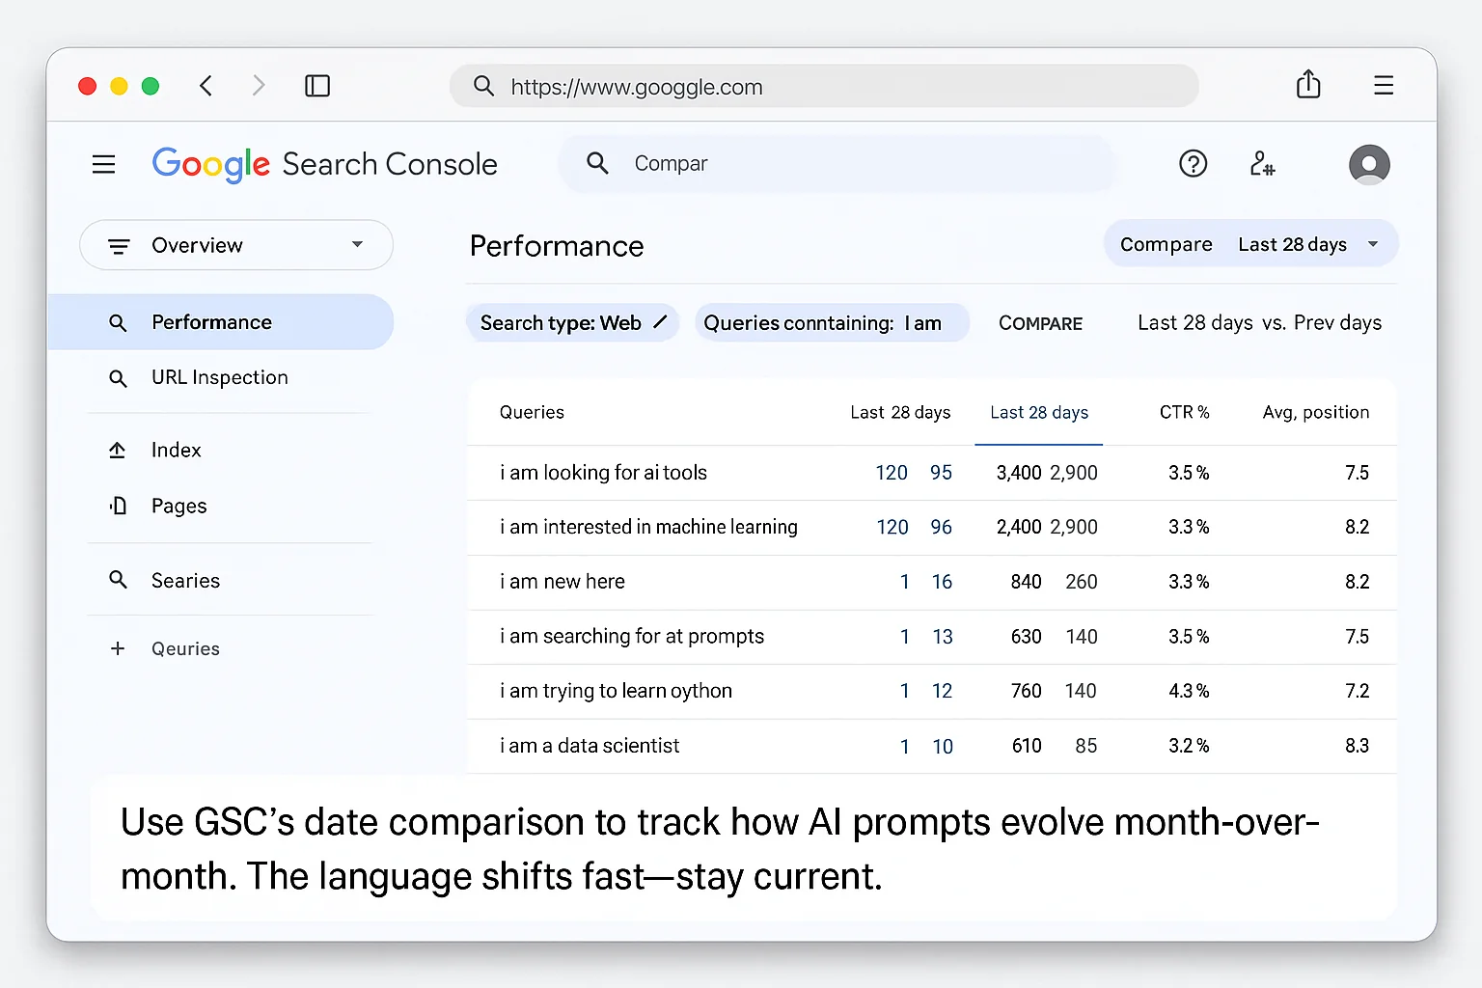The image size is (1482, 988).
Task: Click the add user icon in top bar
Action: [1263, 164]
